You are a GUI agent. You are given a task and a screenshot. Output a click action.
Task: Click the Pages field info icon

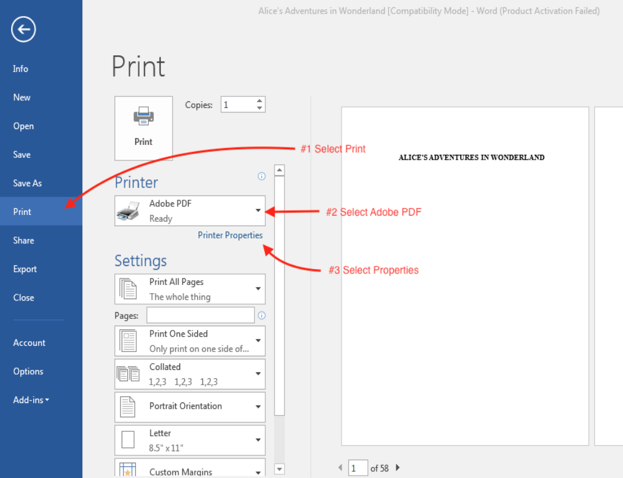[262, 315]
